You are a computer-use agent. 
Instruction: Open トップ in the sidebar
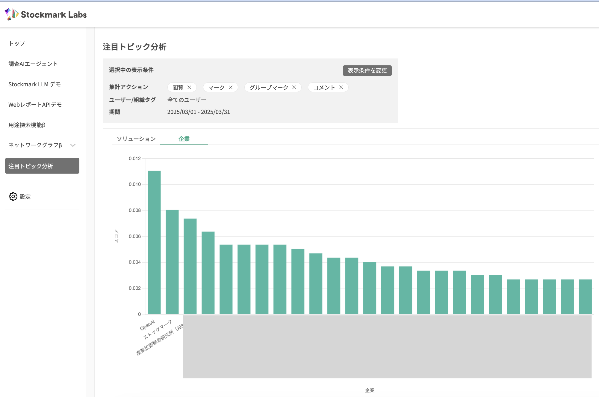17,43
